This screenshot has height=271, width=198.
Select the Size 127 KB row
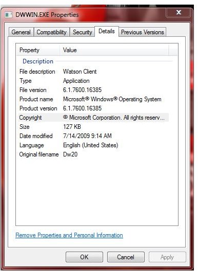(94, 127)
